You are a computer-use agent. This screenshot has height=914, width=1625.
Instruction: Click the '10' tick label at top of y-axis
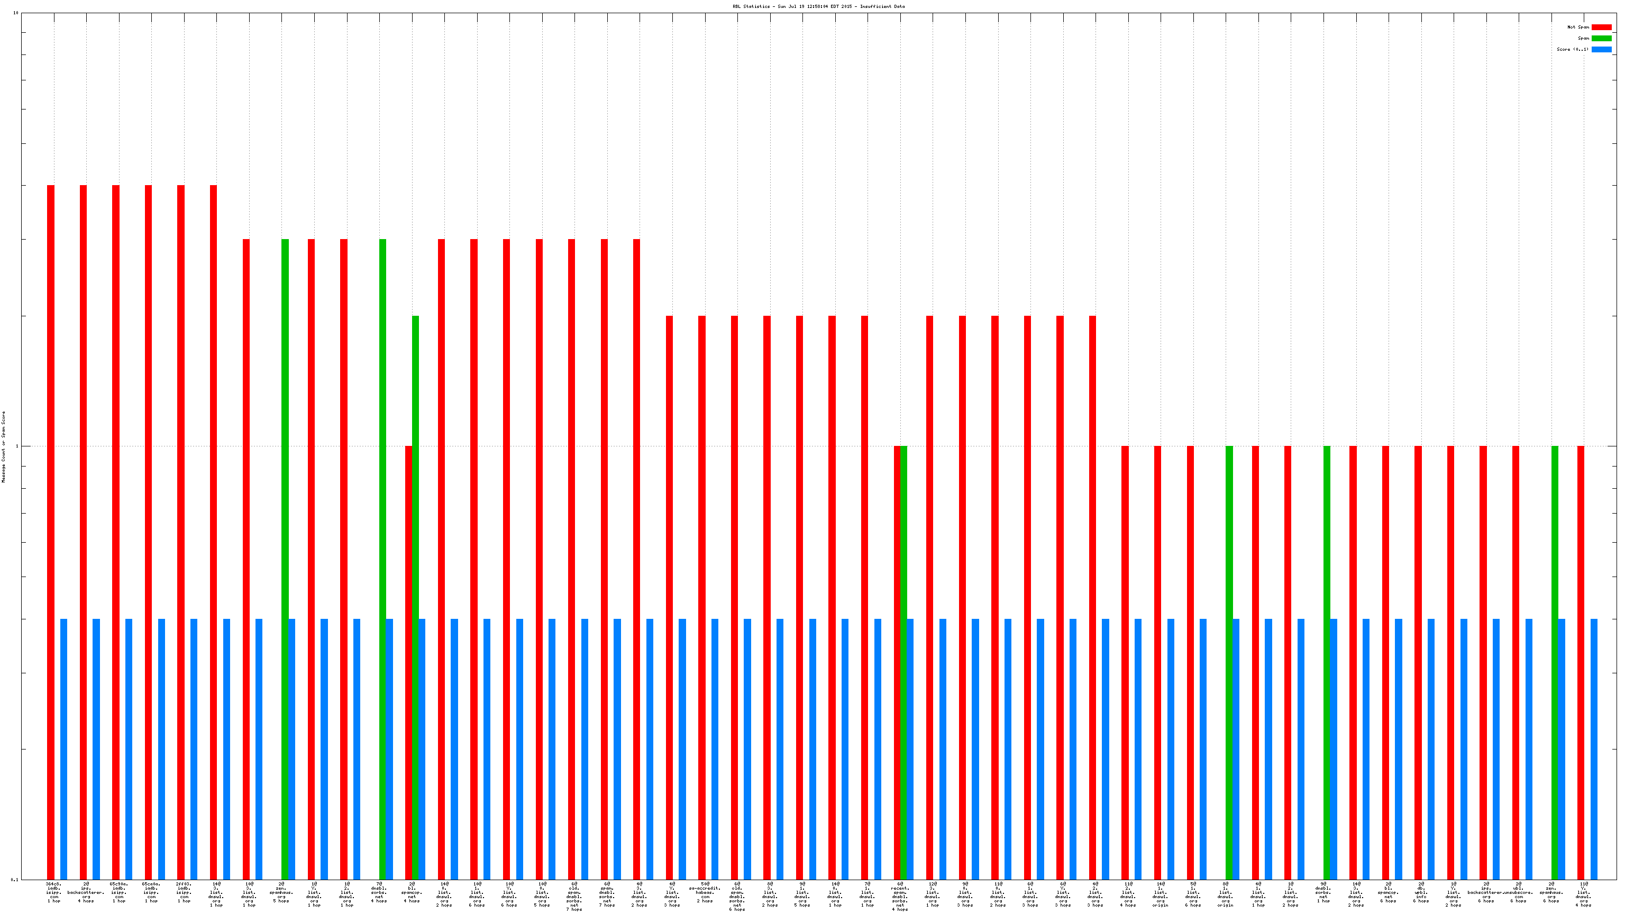(x=16, y=13)
